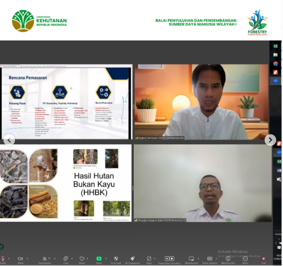Expand the caret next to React
This screenshot has height=266, width=283.
point(87,259)
